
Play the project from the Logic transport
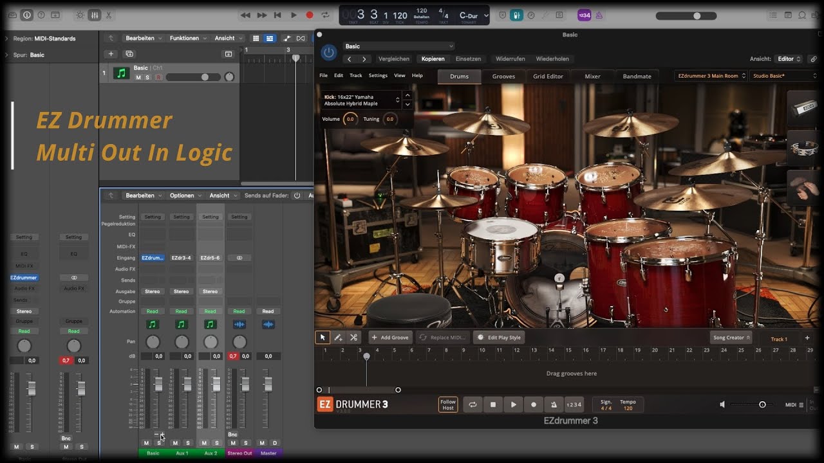(x=294, y=15)
